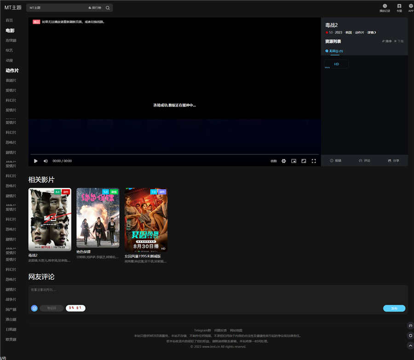Open the 毒战2 poster thumbnail in related films

[50, 219]
